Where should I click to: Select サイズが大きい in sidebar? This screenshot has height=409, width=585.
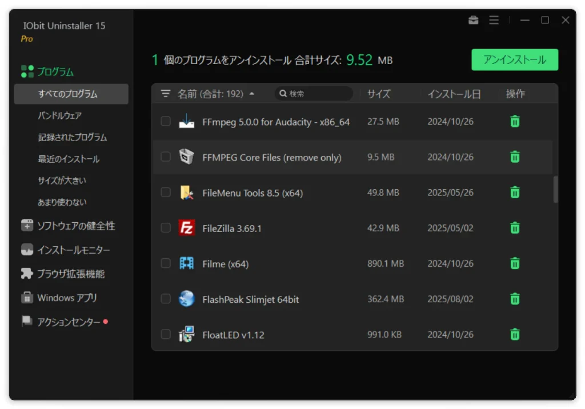coord(62,181)
